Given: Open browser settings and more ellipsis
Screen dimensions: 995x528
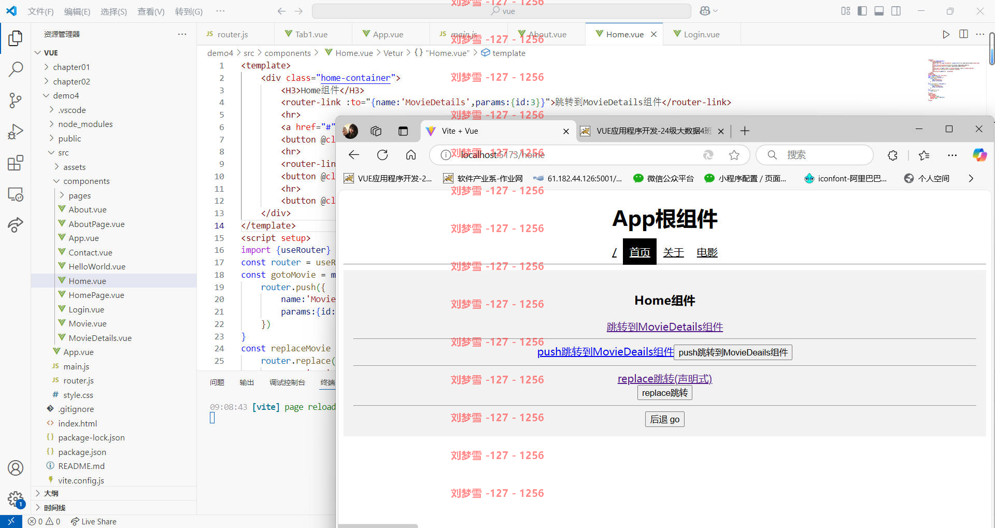Looking at the screenshot, I should (952, 155).
